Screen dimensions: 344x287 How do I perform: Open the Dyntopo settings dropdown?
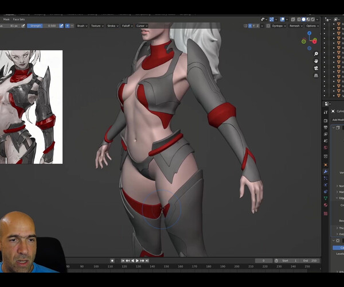click(x=279, y=26)
